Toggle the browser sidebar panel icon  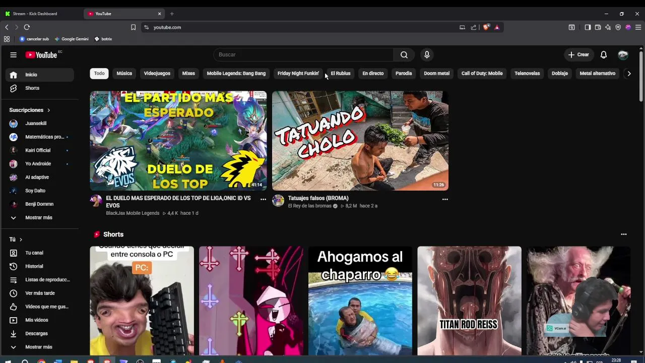[x=588, y=27]
